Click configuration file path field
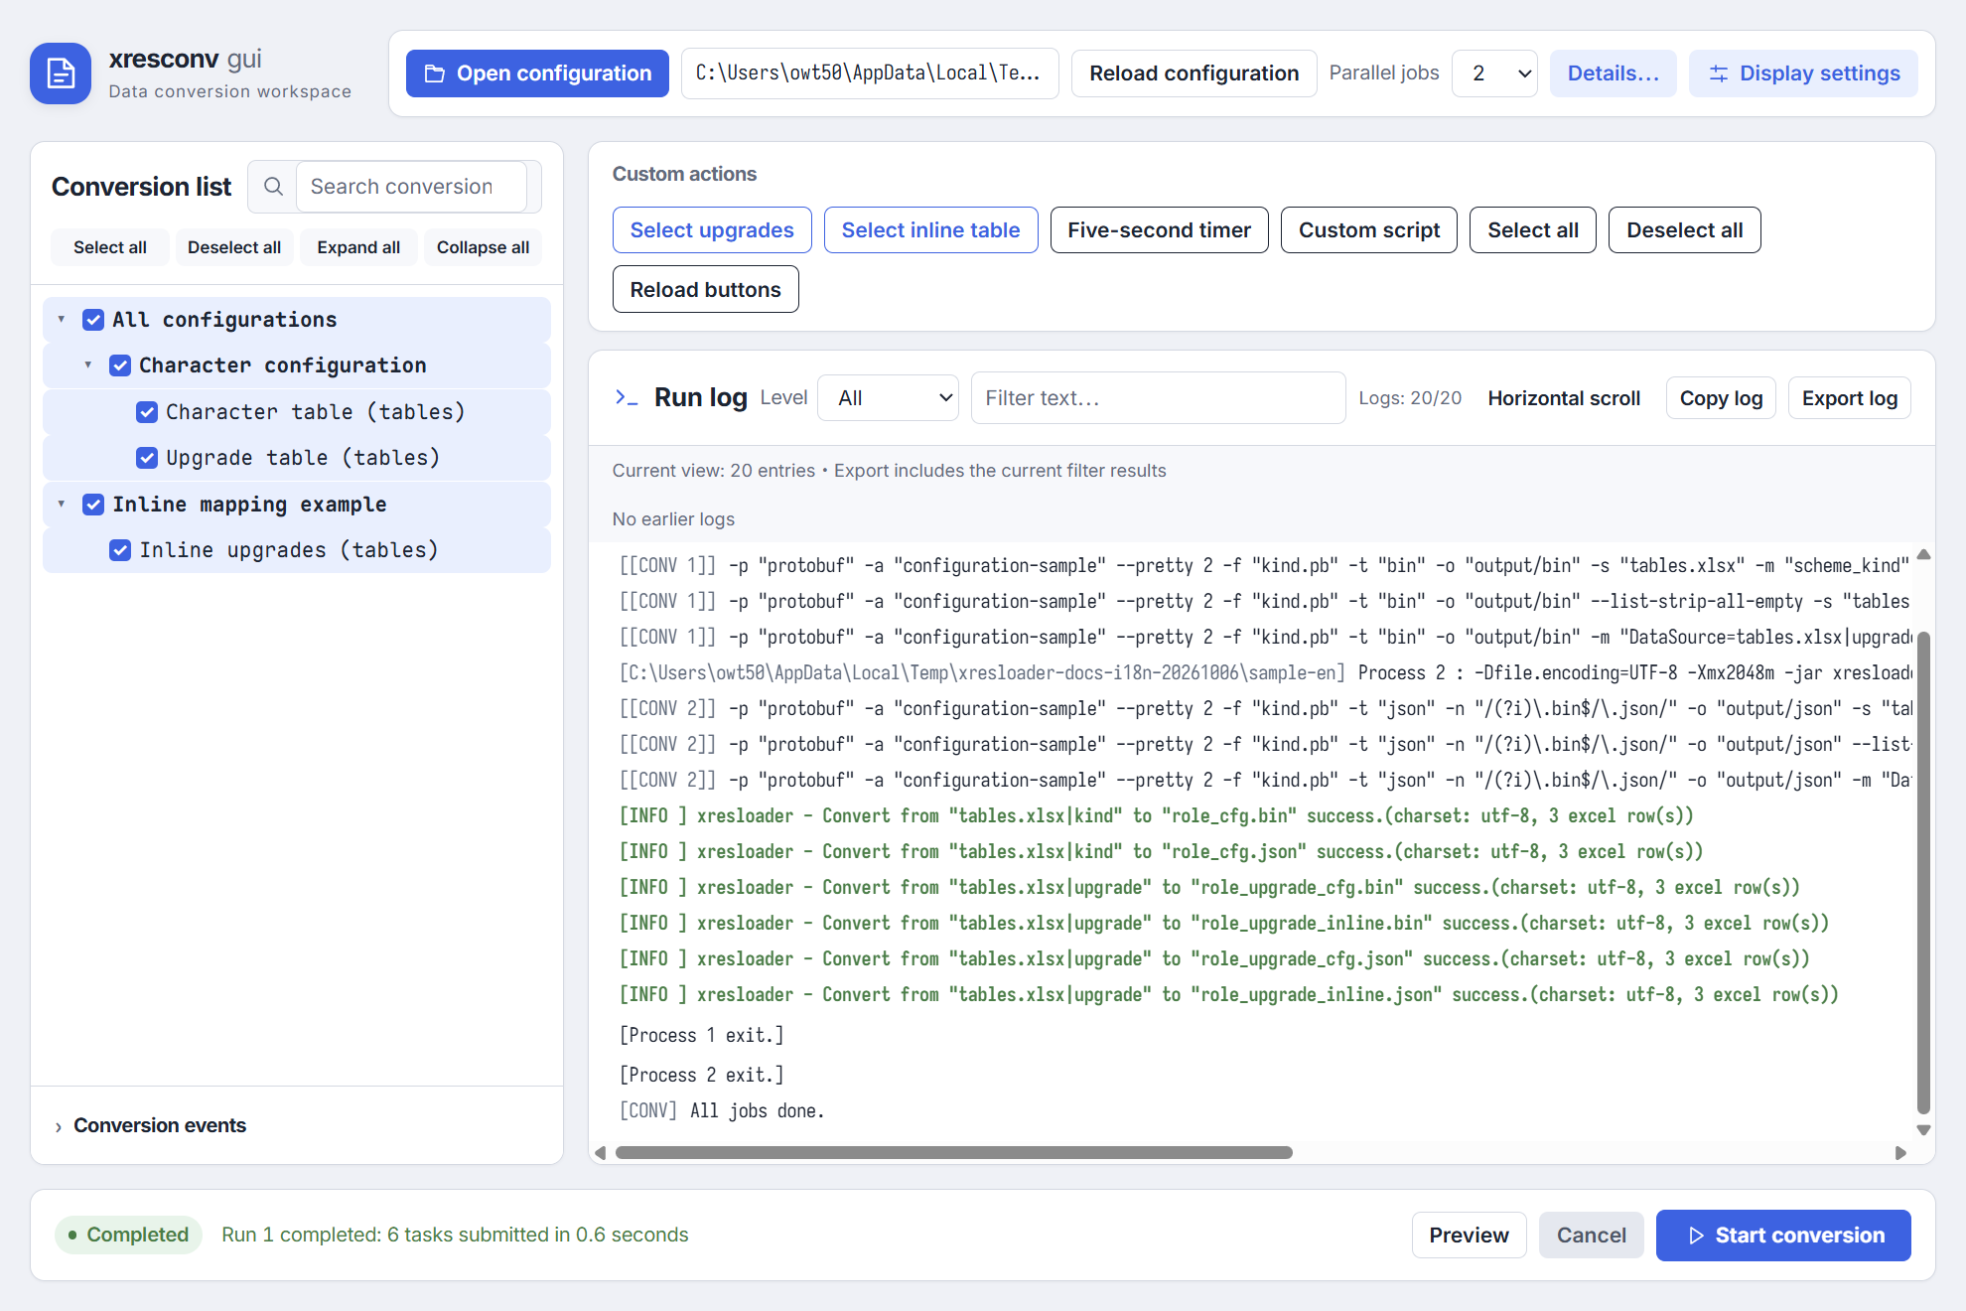The image size is (1966, 1311). [x=869, y=73]
